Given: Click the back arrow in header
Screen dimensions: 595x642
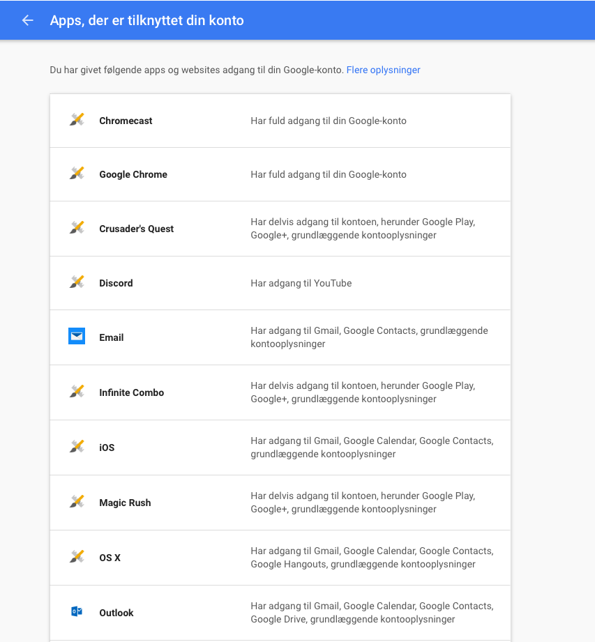Looking at the screenshot, I should click(28, 20).
